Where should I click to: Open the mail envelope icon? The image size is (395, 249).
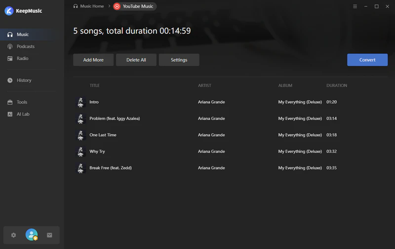point(49,235)
